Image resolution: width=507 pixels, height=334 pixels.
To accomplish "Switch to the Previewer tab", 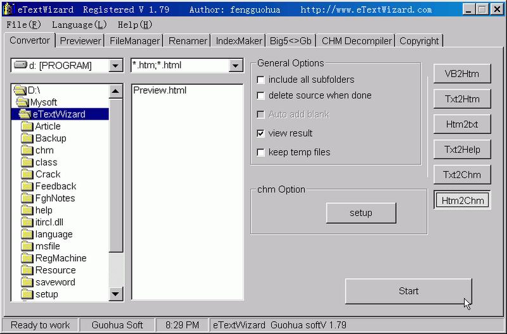I will [x=80, y=41].
